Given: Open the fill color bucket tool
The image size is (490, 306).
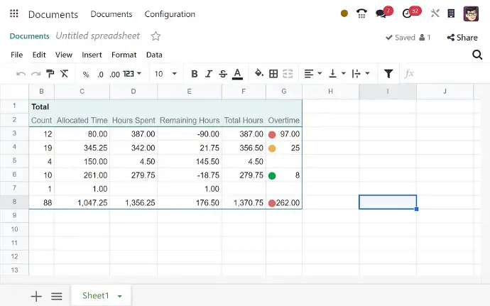Looking at the screenshot, I should [258, 74].
